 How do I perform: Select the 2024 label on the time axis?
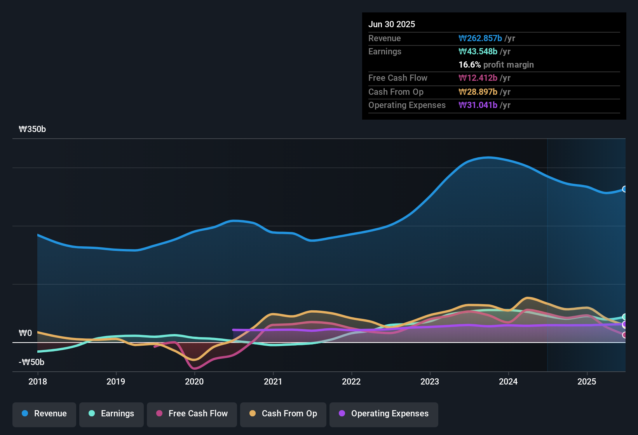509,382
